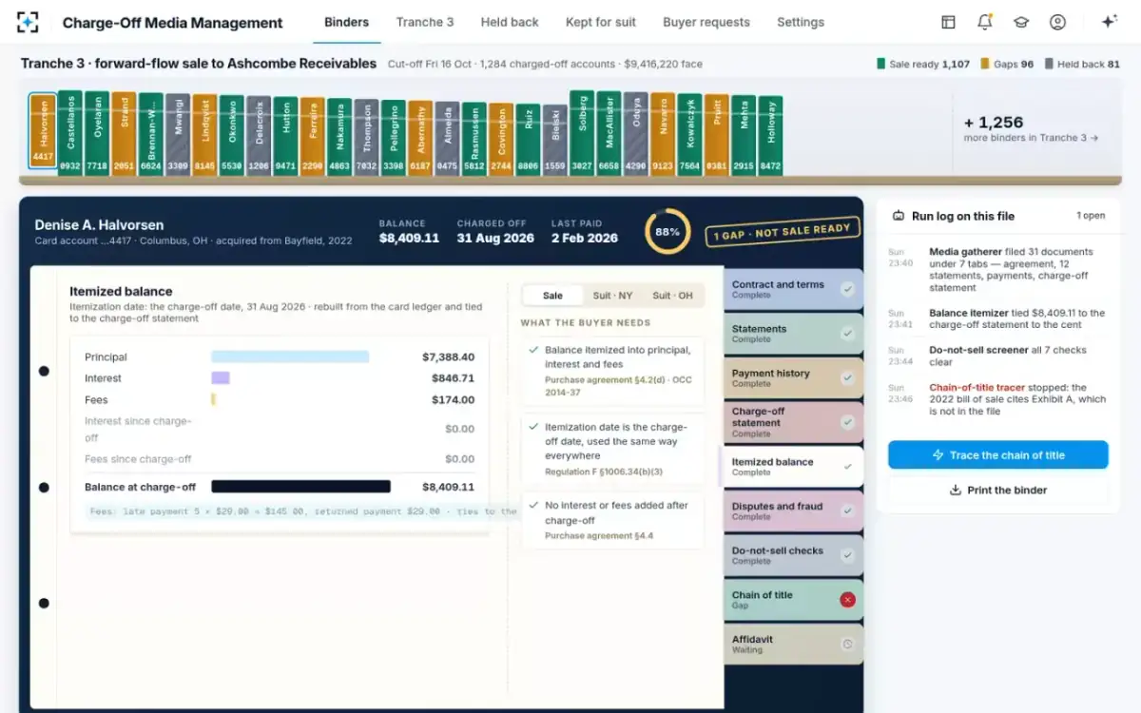Click the 1 GAP · NOT SALE READY badge
Screen dimensions: 1141x713
coord(783,231)
